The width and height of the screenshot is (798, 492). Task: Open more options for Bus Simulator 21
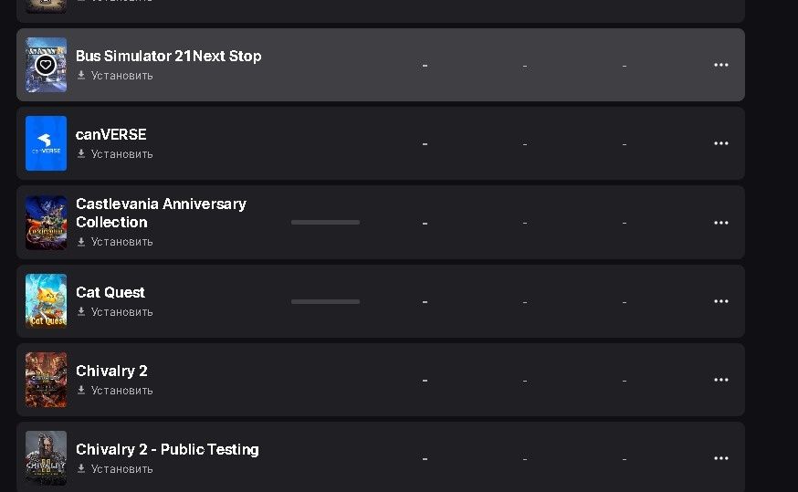[x=720, y=65]
